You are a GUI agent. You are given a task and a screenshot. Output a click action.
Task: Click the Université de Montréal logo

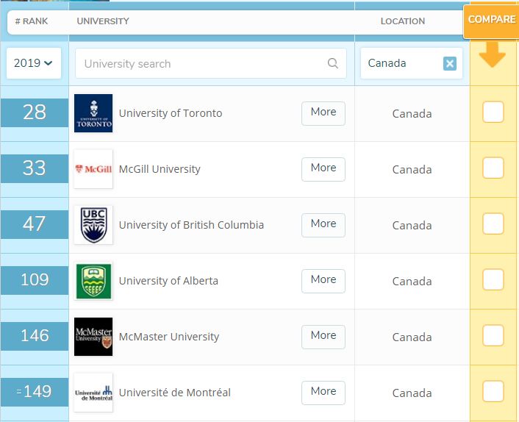[x=93, y=393]
